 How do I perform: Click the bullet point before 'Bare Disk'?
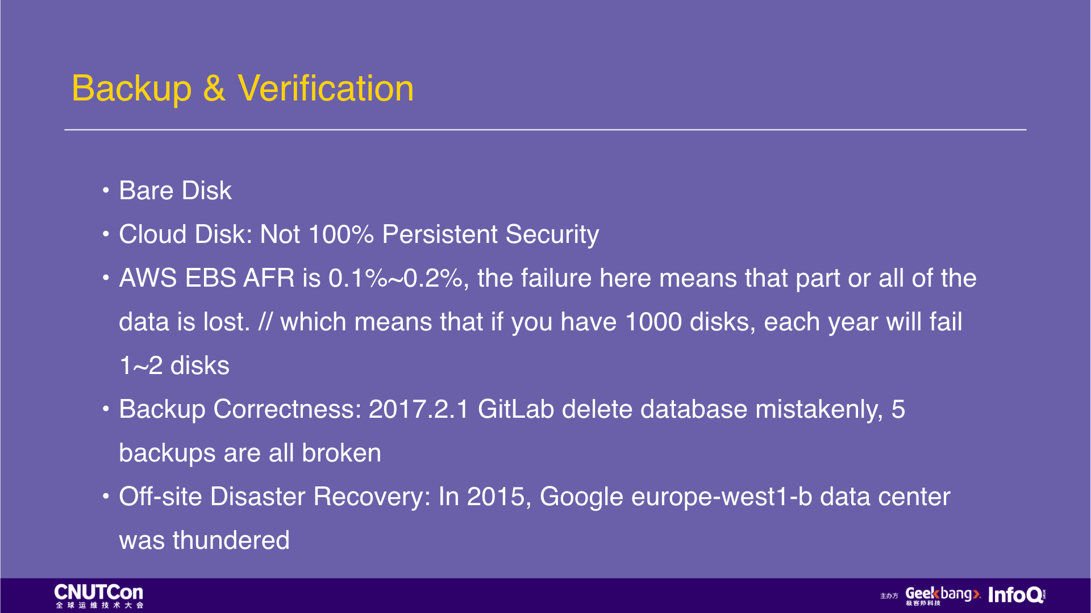coord(106,190)
